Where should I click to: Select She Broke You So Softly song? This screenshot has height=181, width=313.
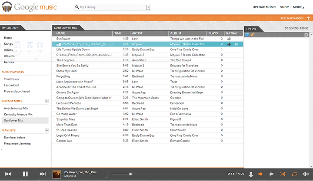click(72, 66)
